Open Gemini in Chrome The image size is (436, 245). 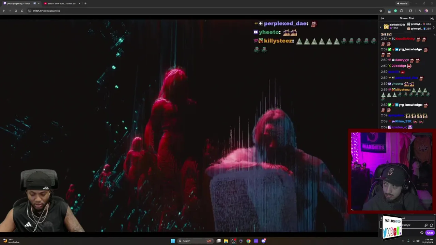click(x=402, y=3)
